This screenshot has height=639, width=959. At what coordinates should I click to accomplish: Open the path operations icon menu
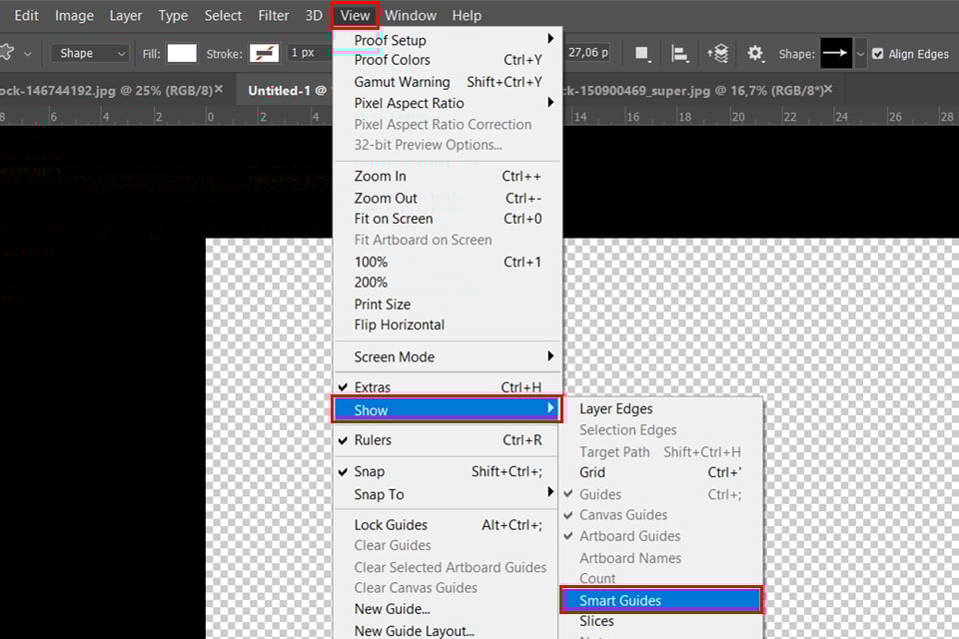point(641,52)
